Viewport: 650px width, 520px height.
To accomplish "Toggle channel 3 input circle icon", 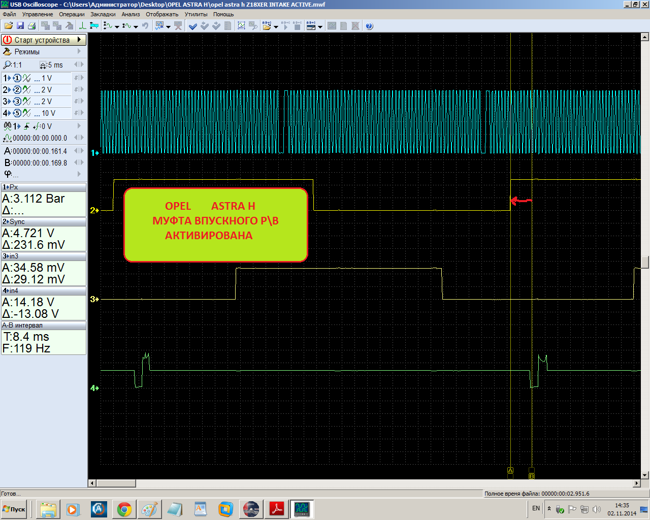I will (x=17, y=102).
